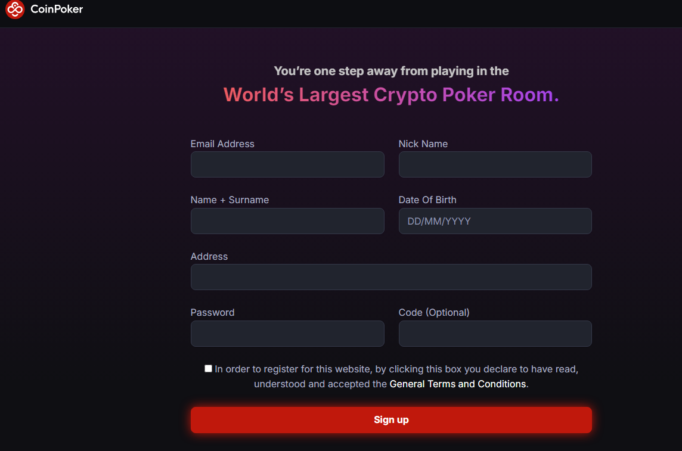The width and height of the screenshot is (682, 451).
Task: Click the "Nick Name" field label
Action: coord(423,144)
